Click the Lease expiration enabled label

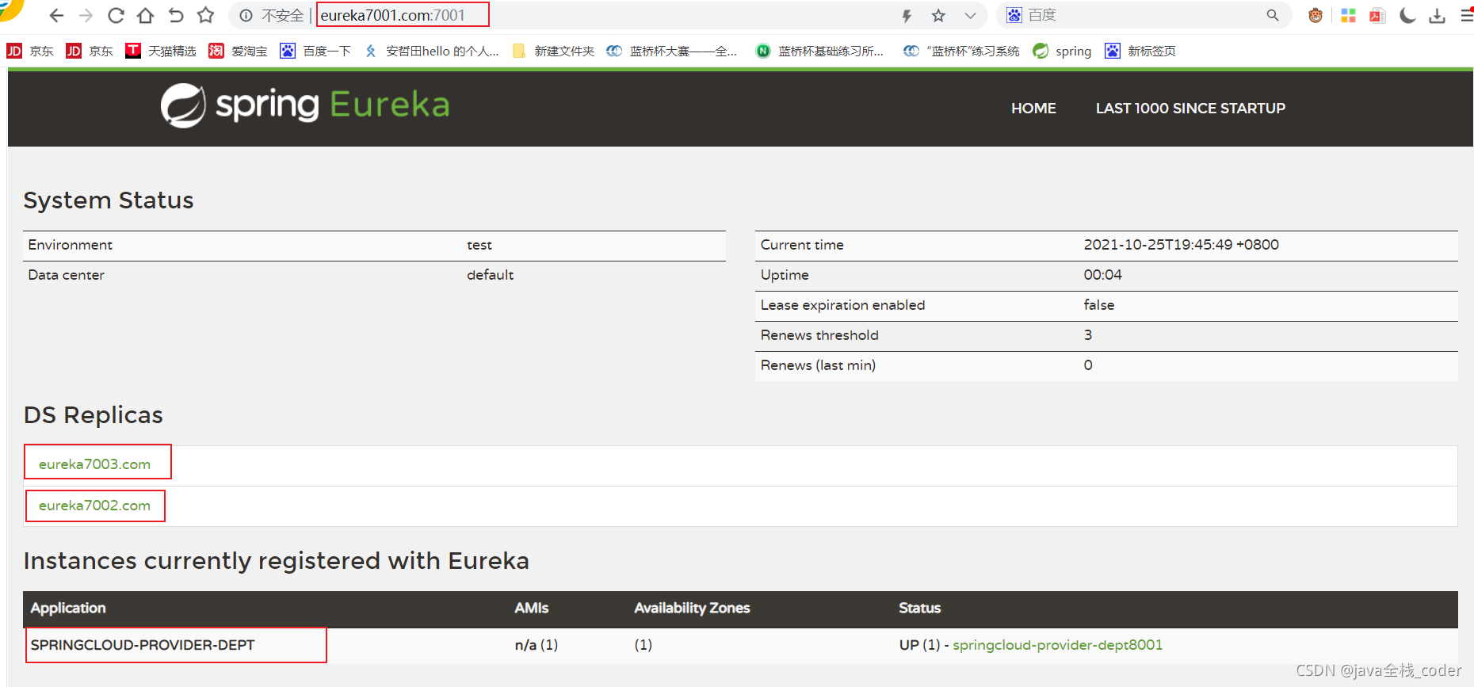[842, 305]
